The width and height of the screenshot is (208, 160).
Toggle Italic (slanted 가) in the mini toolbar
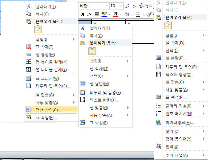89,14
